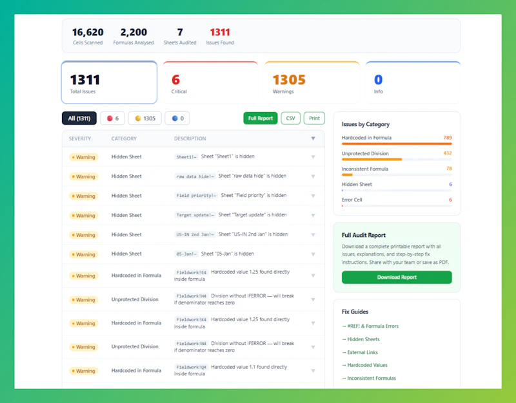This screenshot has width=516, height=403.
Task: Click the Warning badge in Sheet1 row
Action: 84,157
